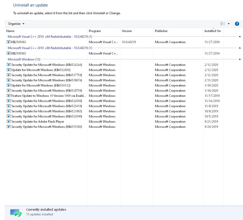Click the Visual C++ 2010 x86 Redistributable group title

click(x=50, y=48)
